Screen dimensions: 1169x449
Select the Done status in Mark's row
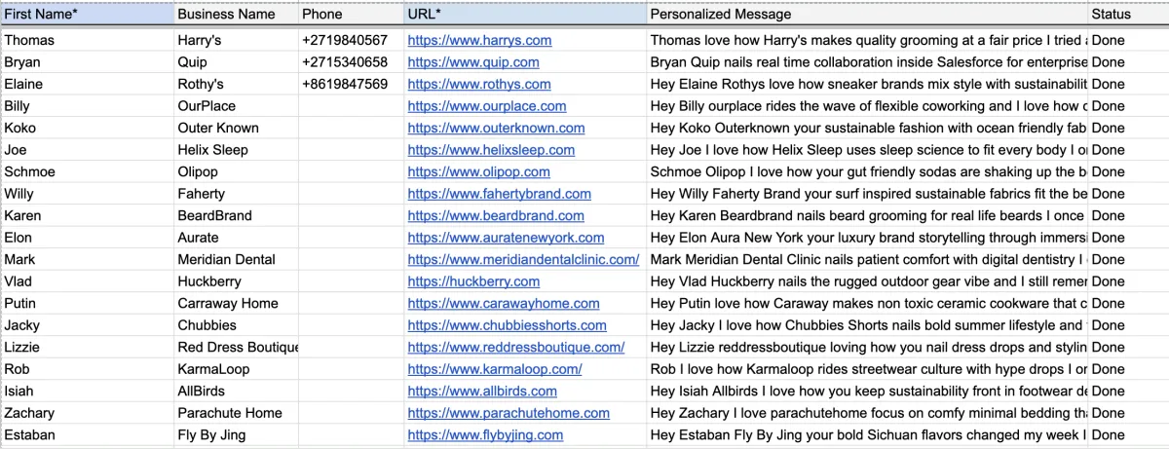1128,259
